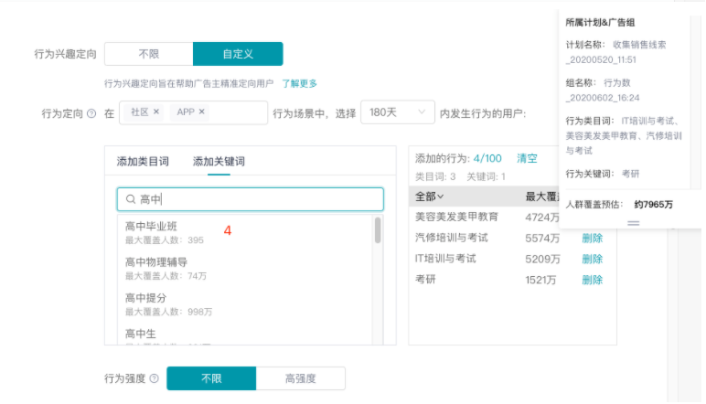Screen dimensions: 706x404
Task: Click the keyword search field
Action: coord(251,199)
